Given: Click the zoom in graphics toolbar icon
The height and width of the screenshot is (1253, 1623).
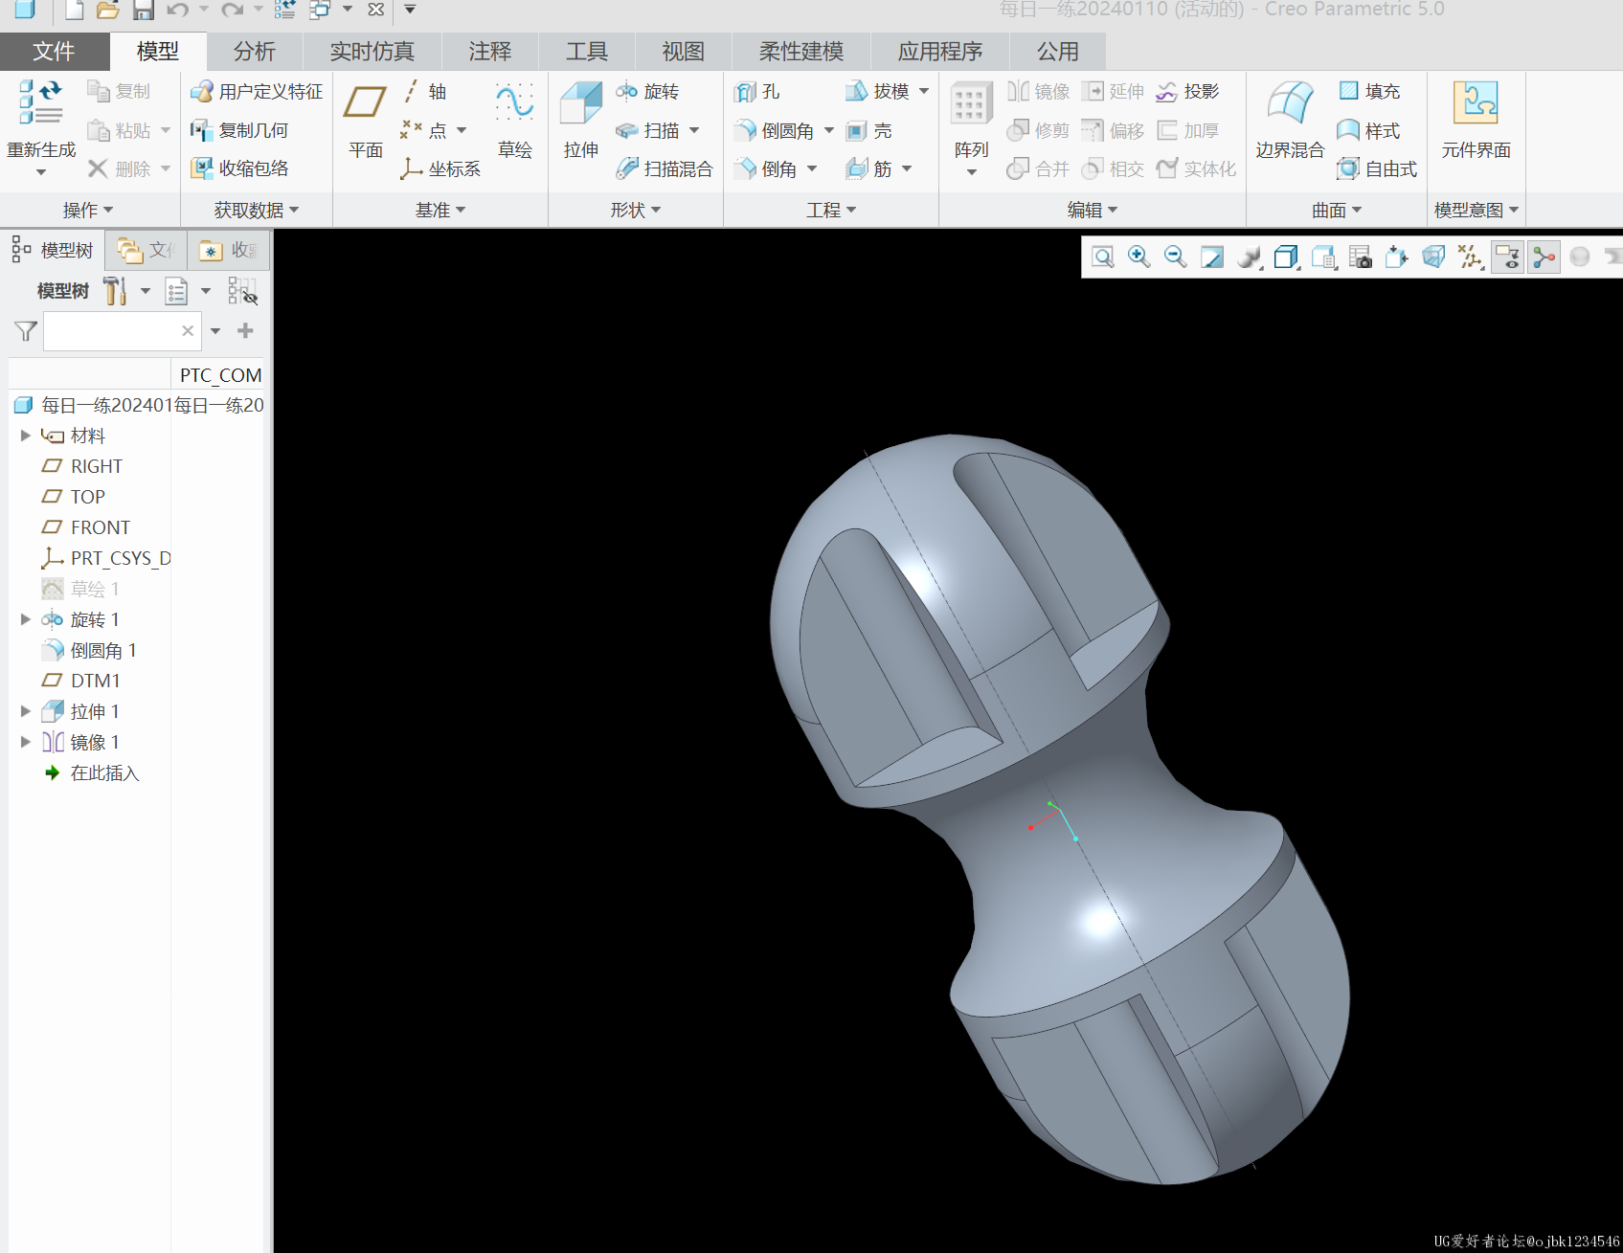Looking at the screenshot, I should point(1139,257).
